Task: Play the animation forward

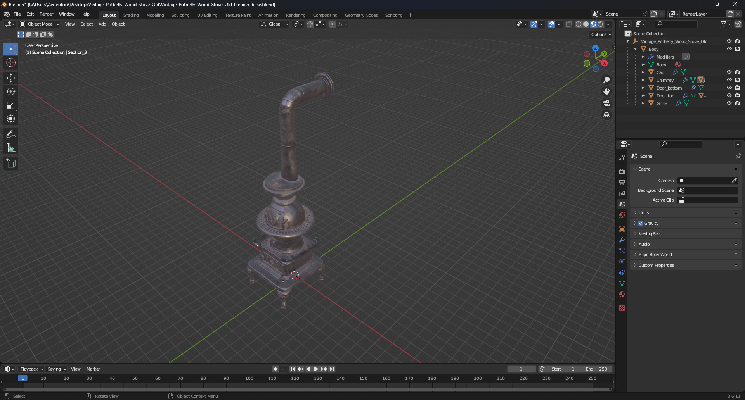Action: (316, 369)
